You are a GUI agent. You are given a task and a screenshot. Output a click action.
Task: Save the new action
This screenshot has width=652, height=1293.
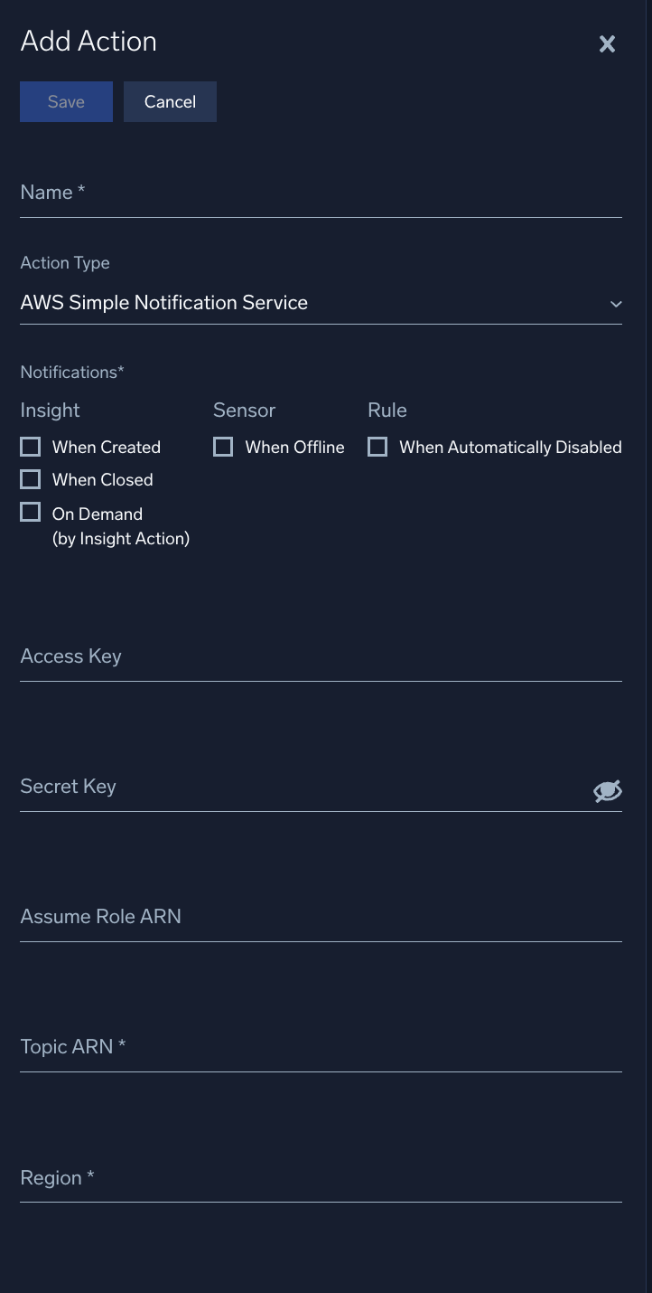(65, 101)
